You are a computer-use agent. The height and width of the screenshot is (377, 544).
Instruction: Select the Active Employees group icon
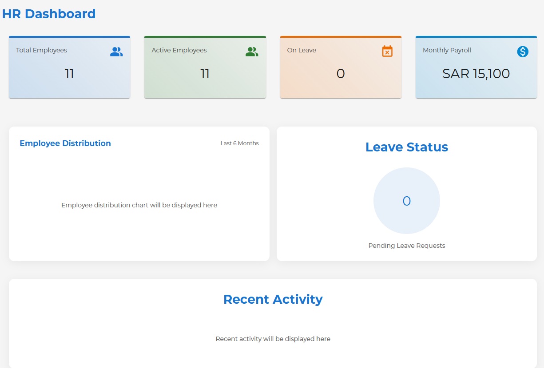[x=252, y=51]
